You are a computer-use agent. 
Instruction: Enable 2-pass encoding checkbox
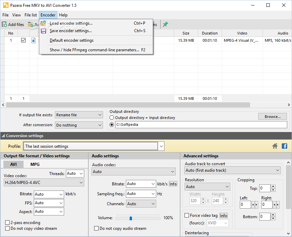[7, 222]
